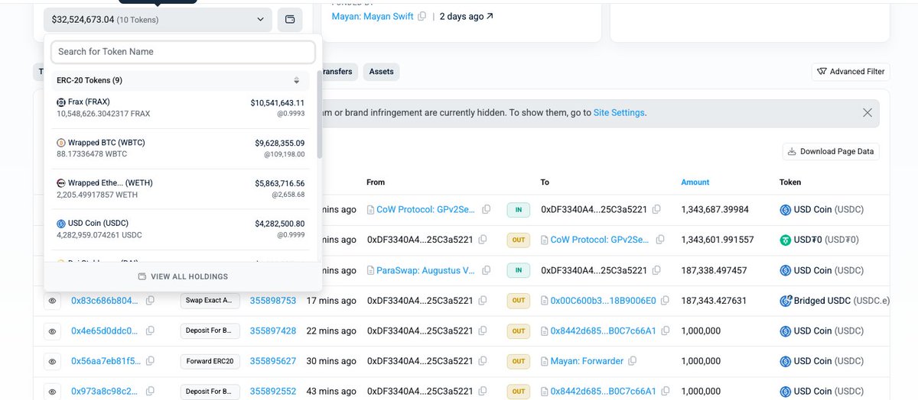
Task: Select Wrapped Ethereum (WETH) holding entry
Action: tap(181, 189)
